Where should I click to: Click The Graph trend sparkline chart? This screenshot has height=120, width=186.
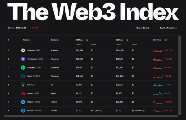tap(158, 59)
